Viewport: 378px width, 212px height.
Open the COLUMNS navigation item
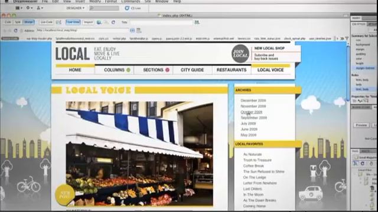click(114, 70)
